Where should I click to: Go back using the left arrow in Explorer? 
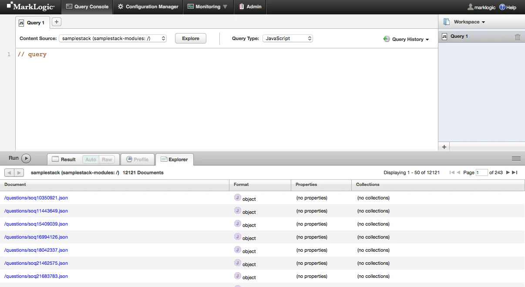(x=10, y=172)
